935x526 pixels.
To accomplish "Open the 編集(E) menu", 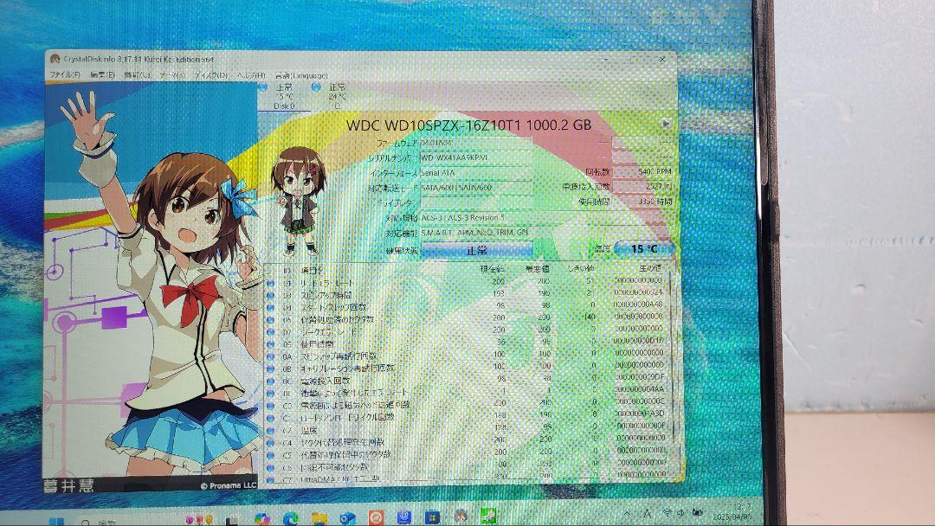I will [x=102, y=75].
